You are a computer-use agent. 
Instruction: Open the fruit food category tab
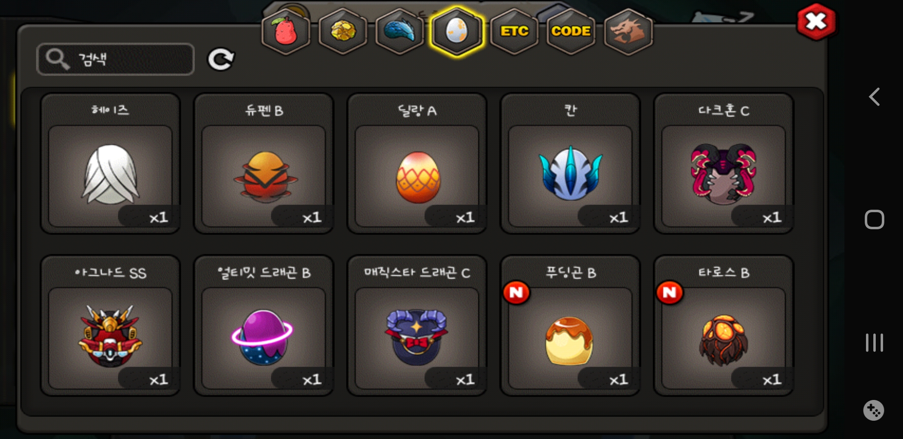tap(286, 31)
